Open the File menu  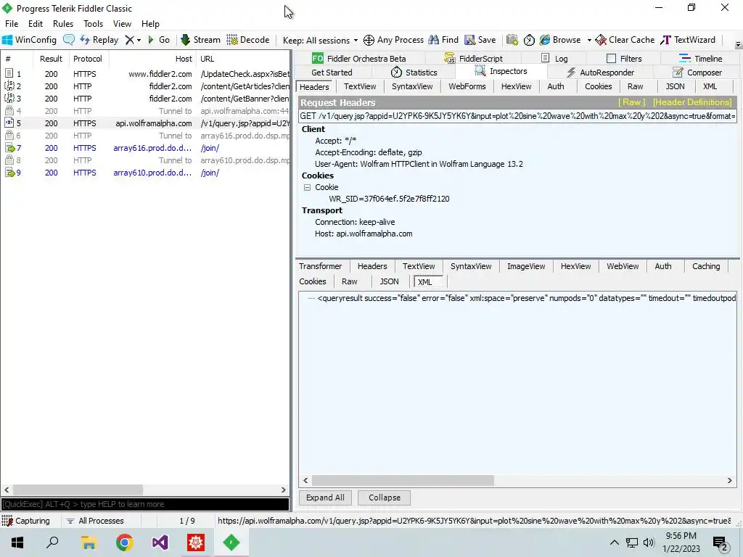12,24
